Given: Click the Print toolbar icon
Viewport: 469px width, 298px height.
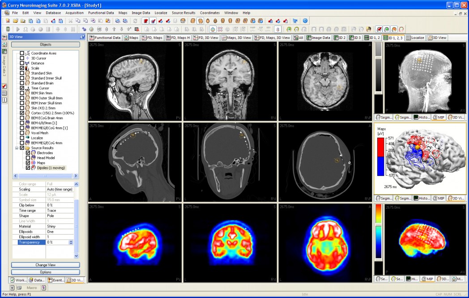Looking at the screenshot, I should click(118, 21).
